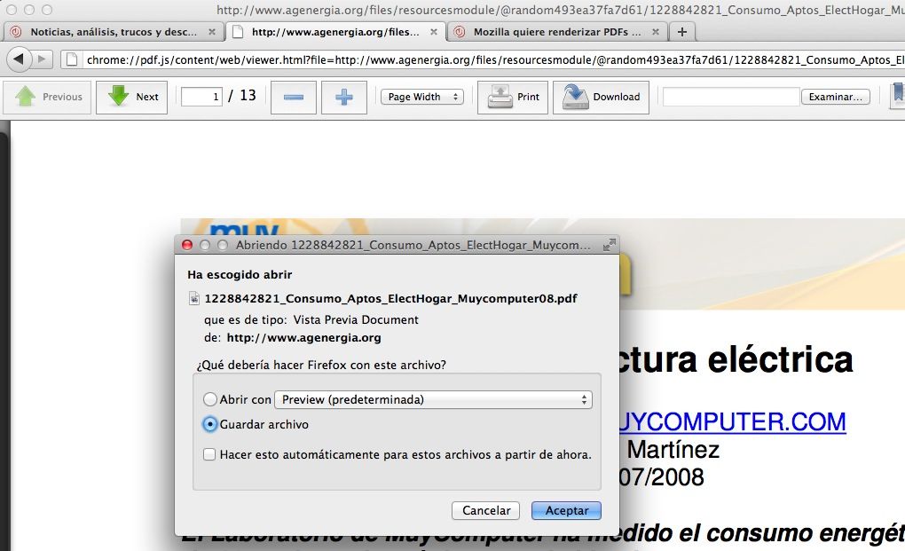Select the 'Guardar archivo' radio option
Viewport: 905px width, 551px height.
(209, 425)
